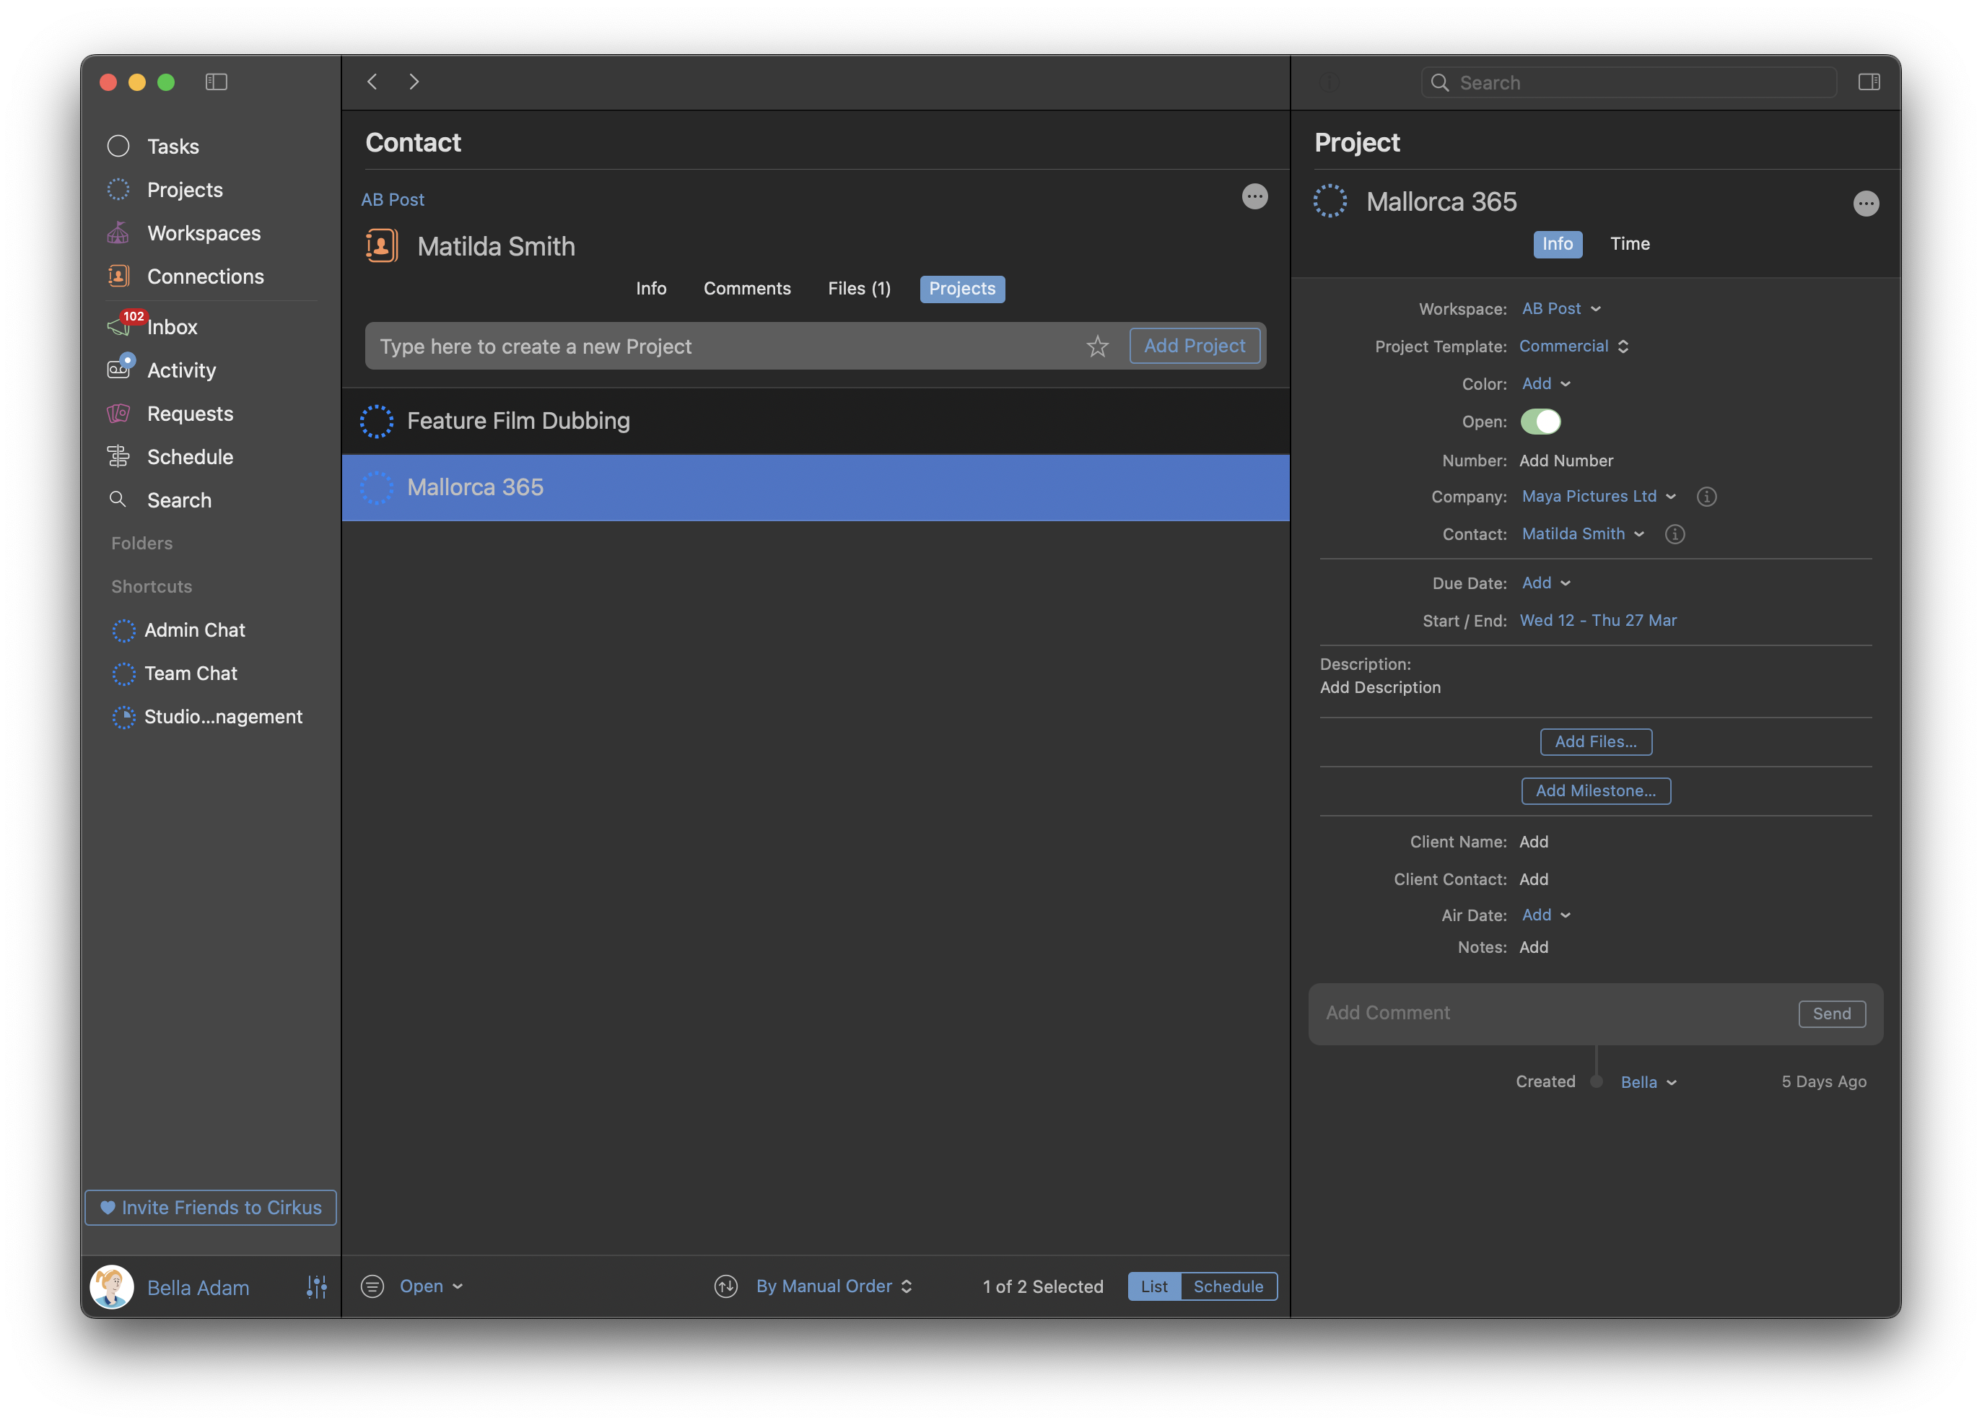The image size is (1982, 1425).
Task: Go to the Requests section
Action: coord(190,414)
